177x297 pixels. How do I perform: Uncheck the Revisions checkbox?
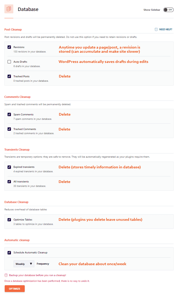click(9, 47)
